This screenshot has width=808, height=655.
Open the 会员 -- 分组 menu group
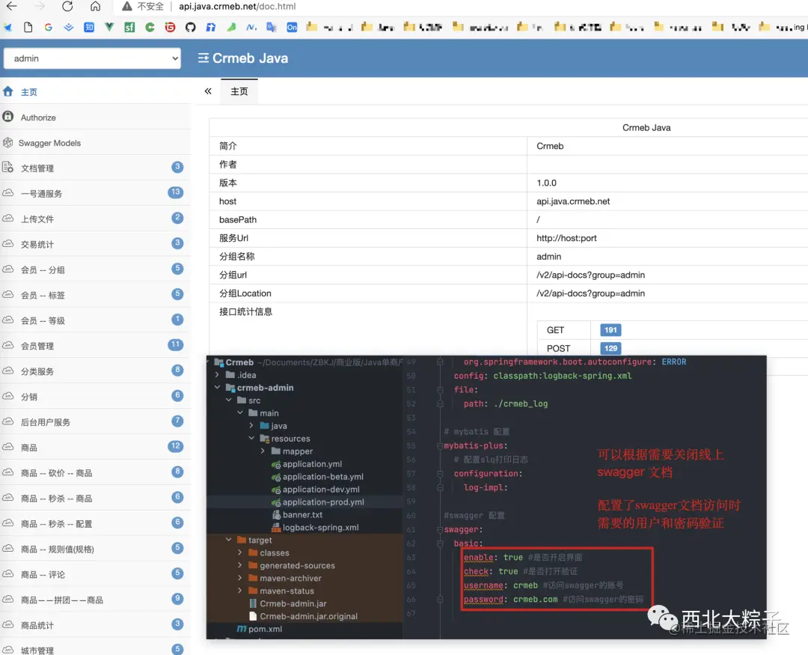click(95, 269)
